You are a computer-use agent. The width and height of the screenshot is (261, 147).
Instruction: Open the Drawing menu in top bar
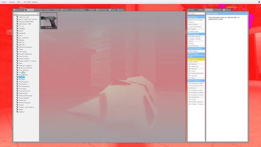click(12, 2)
